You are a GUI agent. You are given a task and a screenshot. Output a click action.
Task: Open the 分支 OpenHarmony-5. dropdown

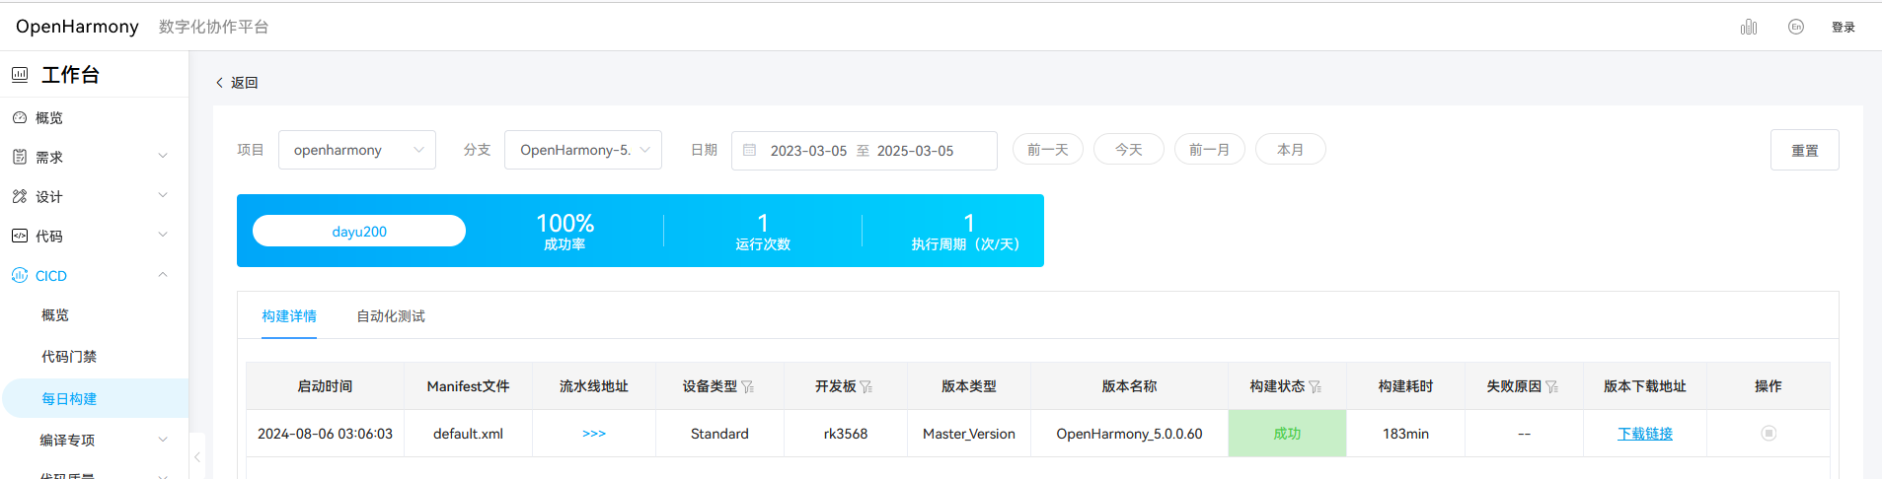tap(583, 150)
